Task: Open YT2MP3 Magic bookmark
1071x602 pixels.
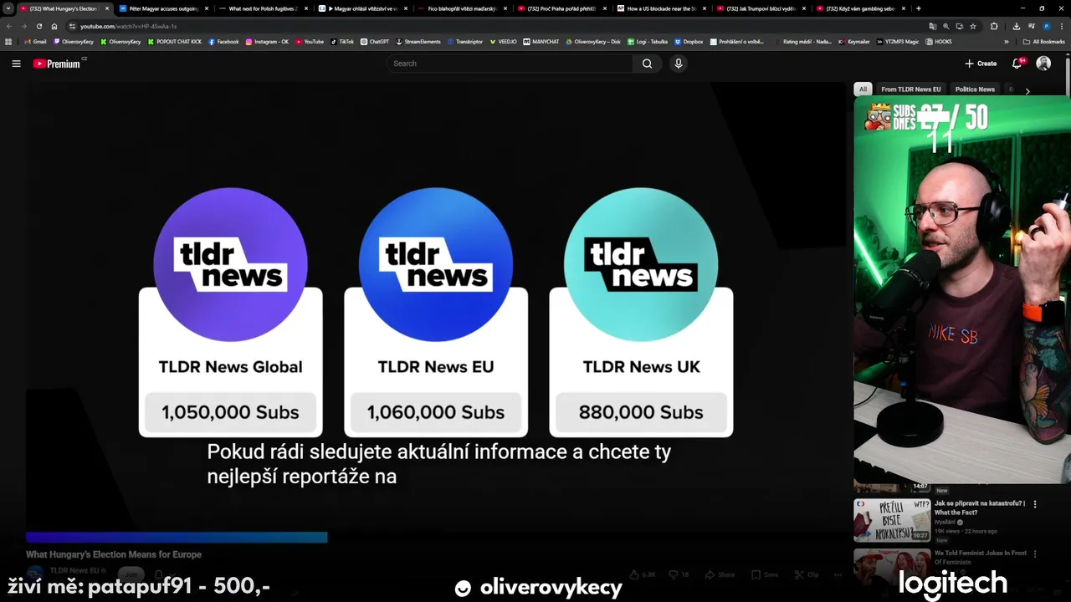Action: point(897,41)
